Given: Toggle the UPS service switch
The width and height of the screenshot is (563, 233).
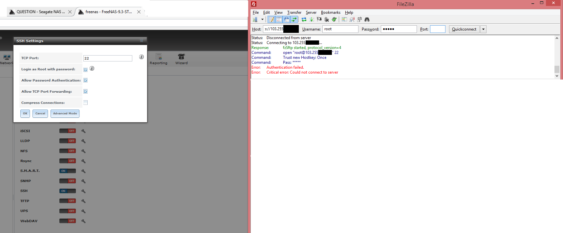Looking at the screenshot, I should (68, 211).
